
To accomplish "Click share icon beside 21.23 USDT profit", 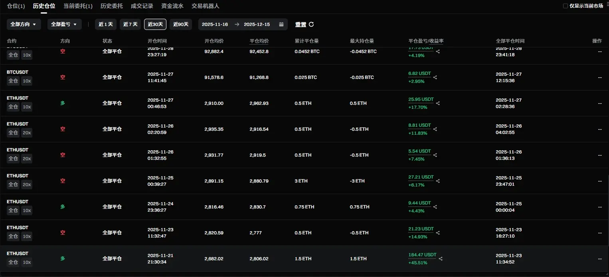I will pos(438,233).
